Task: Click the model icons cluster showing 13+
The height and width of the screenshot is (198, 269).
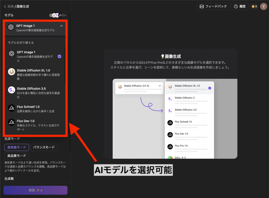Action: [58, 15]
